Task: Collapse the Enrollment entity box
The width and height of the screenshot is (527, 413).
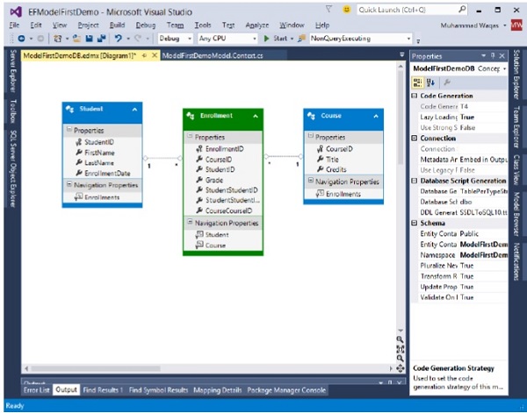Action: click(254, 116)
